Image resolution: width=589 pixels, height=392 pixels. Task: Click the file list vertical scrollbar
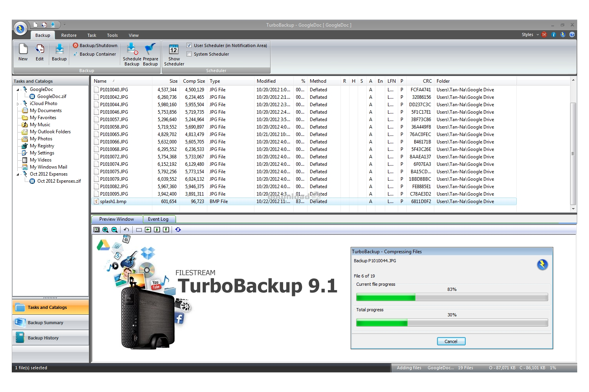573,154
